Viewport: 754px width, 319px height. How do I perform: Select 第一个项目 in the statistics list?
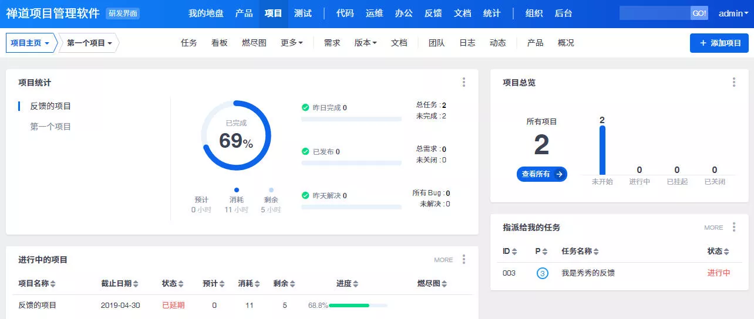pos(51,127)
